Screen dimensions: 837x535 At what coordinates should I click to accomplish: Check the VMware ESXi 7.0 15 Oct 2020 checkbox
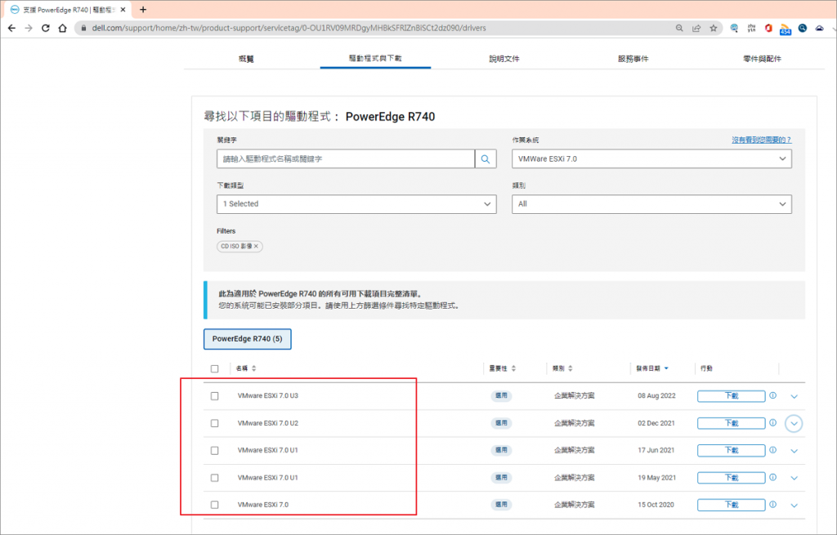click(x=215, y=505)
